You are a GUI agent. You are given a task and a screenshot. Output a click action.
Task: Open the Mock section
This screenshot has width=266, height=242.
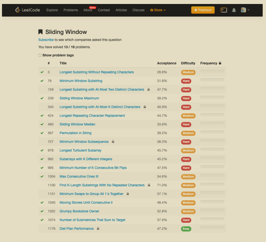coord(88,10)
